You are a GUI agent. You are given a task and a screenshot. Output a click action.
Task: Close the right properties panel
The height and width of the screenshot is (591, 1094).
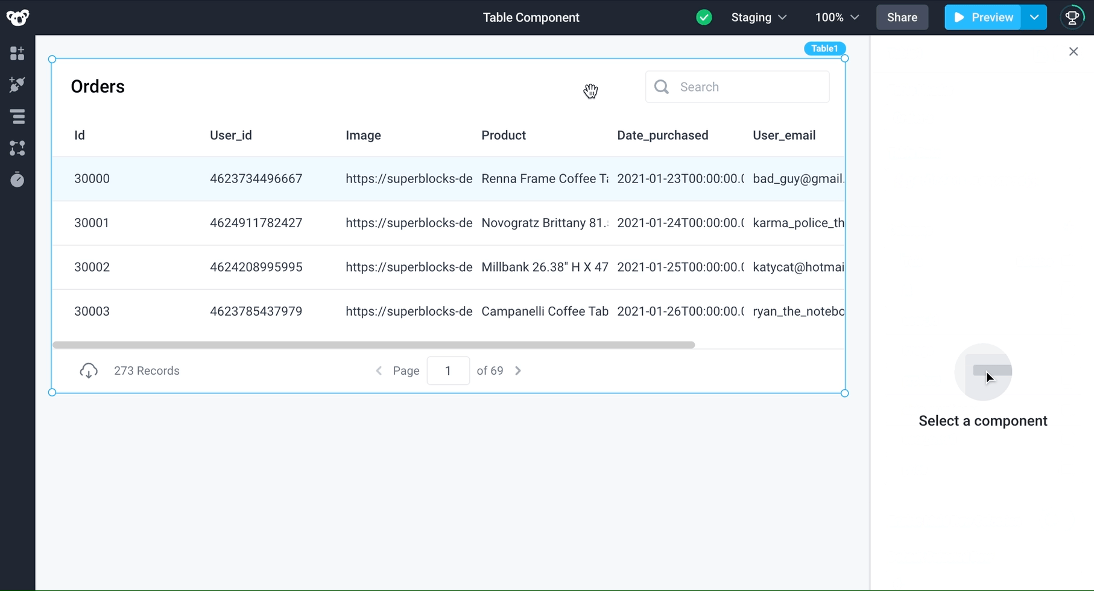tap(1073, 52)
